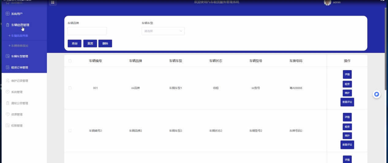Click the icon beside 车辆车型管理

pos(8,56)
